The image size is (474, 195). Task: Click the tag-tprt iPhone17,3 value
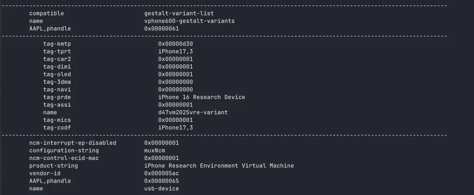coord(176,52)
